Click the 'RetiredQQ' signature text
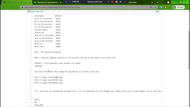The image size is (190, 107). coord(39,105)
